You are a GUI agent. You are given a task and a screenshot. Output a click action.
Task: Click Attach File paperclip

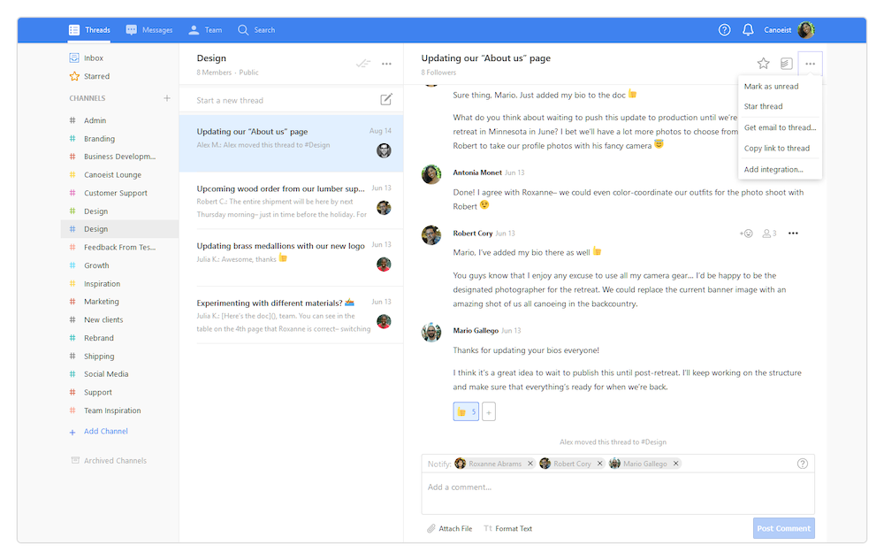449,529
